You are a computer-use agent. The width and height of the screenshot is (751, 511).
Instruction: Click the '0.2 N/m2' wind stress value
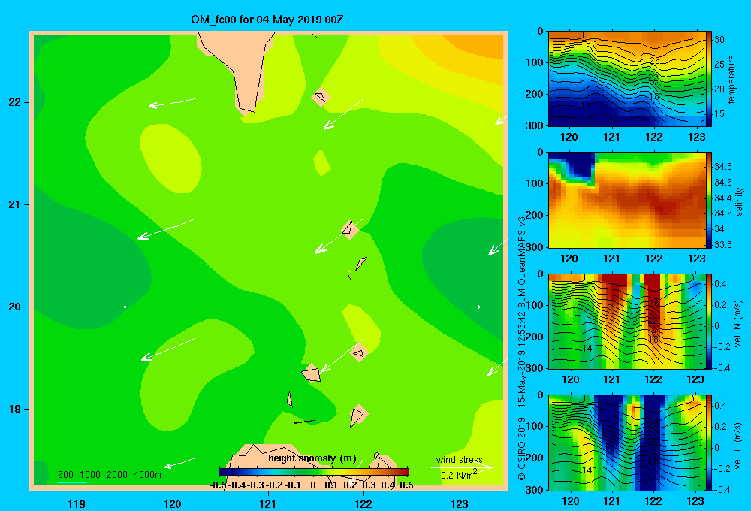[x=459, y=475]
